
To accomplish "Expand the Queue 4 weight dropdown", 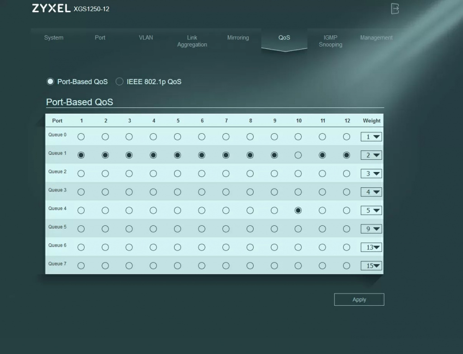I will pos(371,210).
